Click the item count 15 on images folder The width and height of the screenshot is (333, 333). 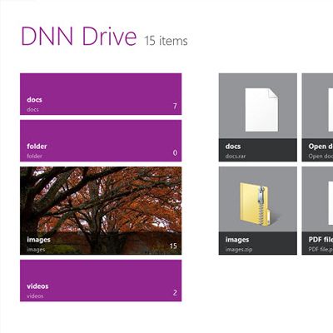tap(173, 246)
